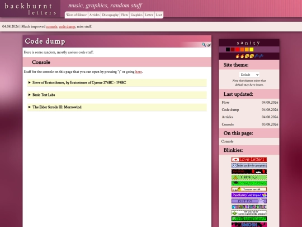The width and height of the screenshot is (302, 227).
Task: Select the black sanity color swatch
Action: tap(228, 49)
